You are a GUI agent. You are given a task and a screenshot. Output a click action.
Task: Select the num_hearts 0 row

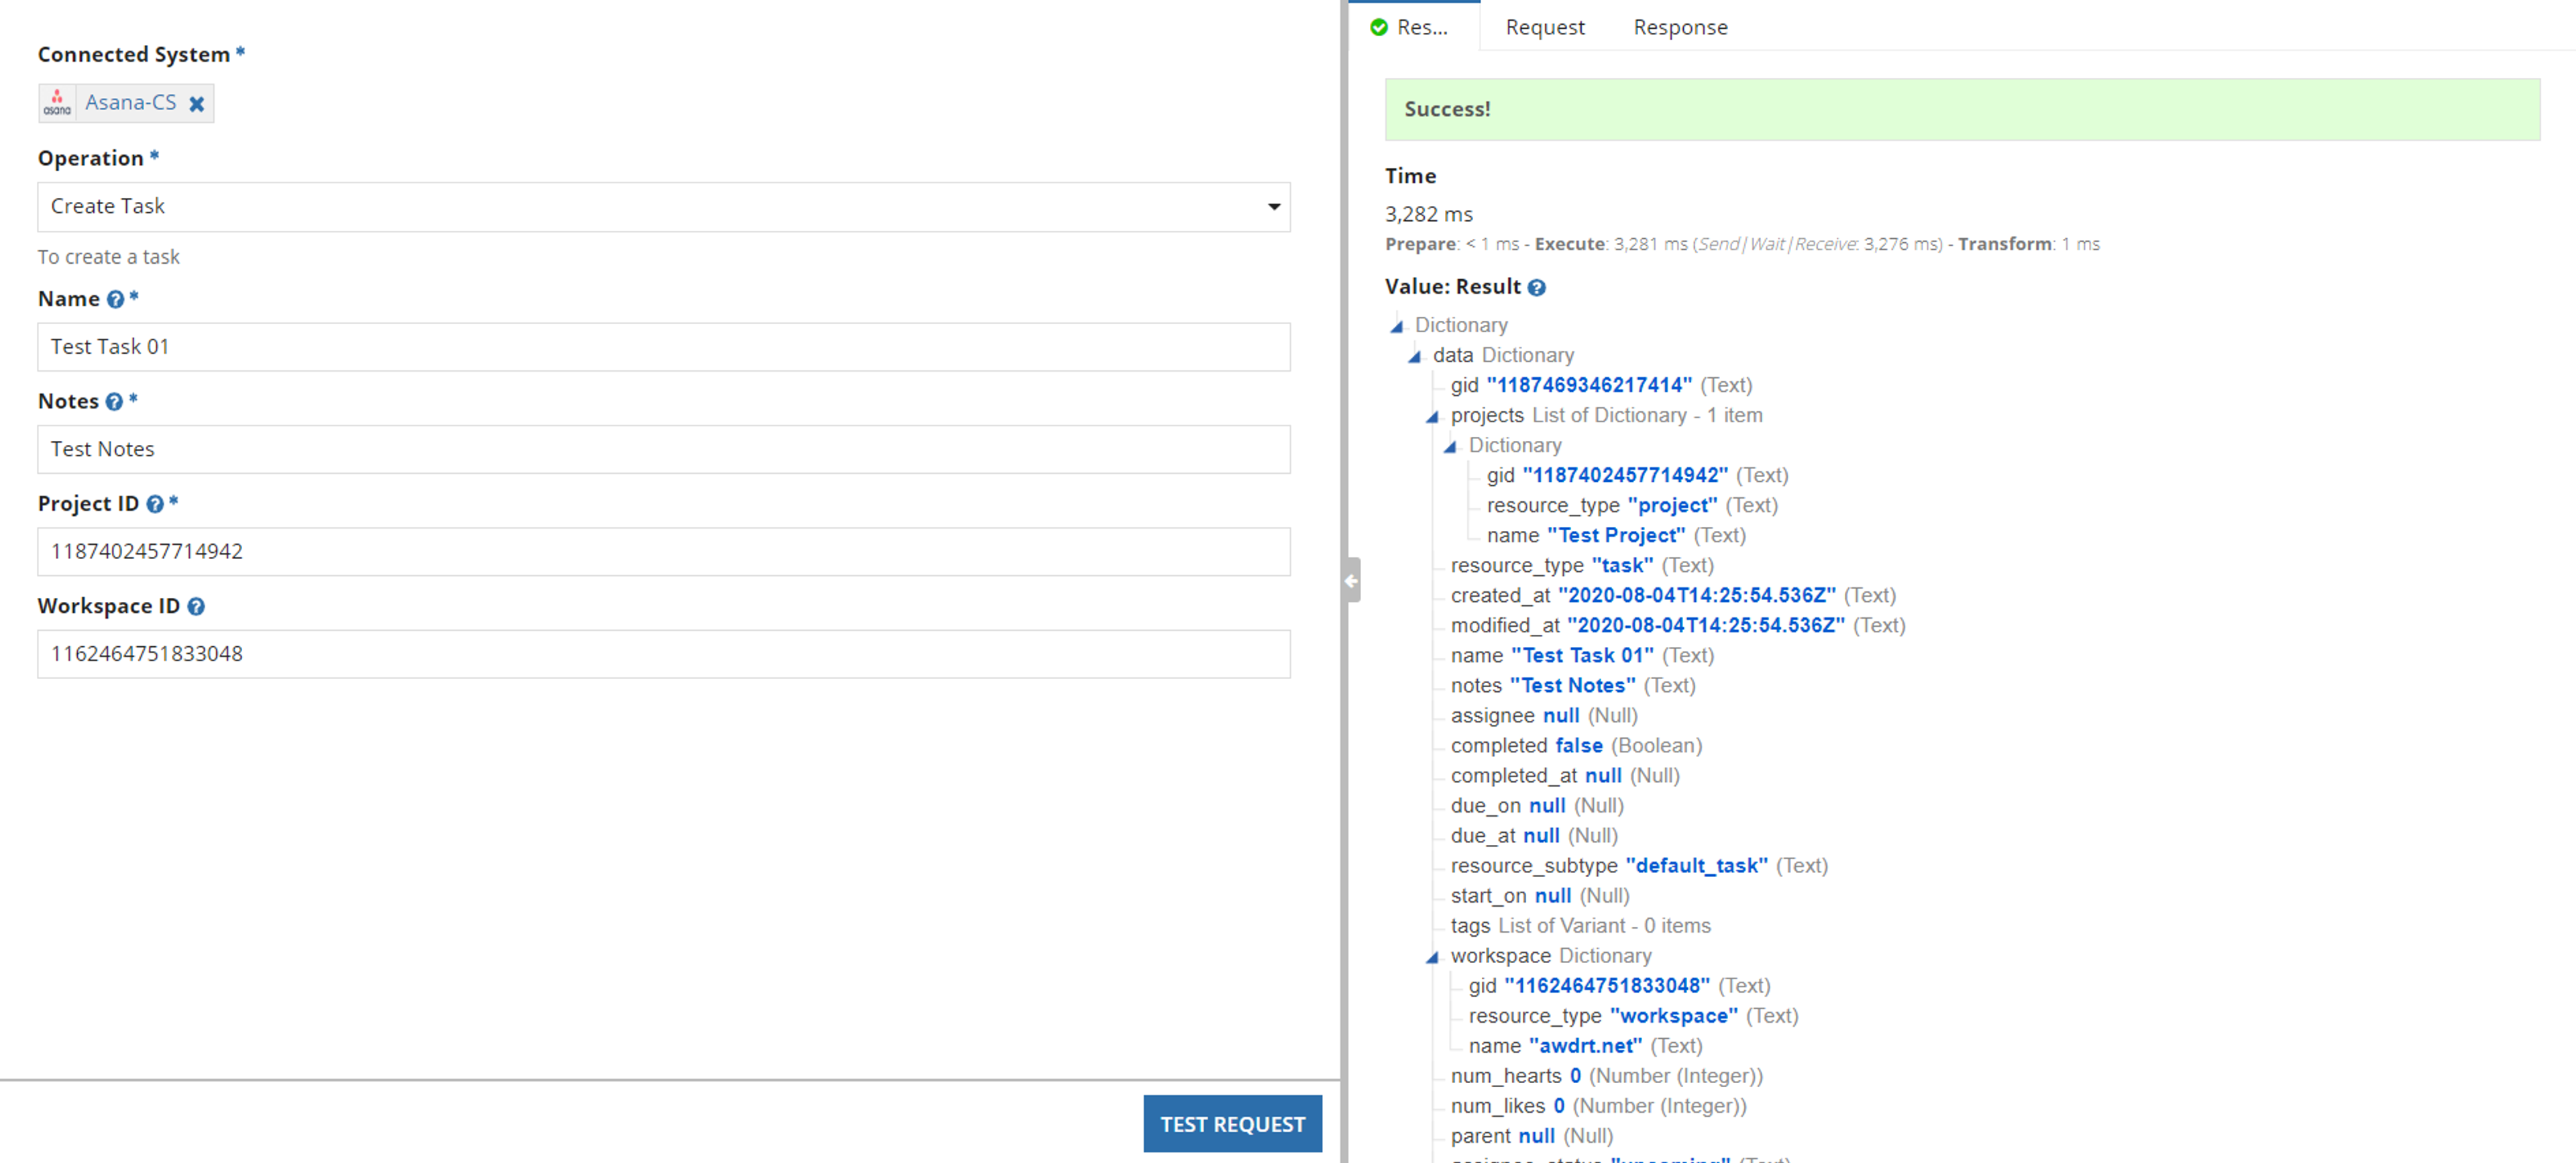[x=1606, y=1075]
